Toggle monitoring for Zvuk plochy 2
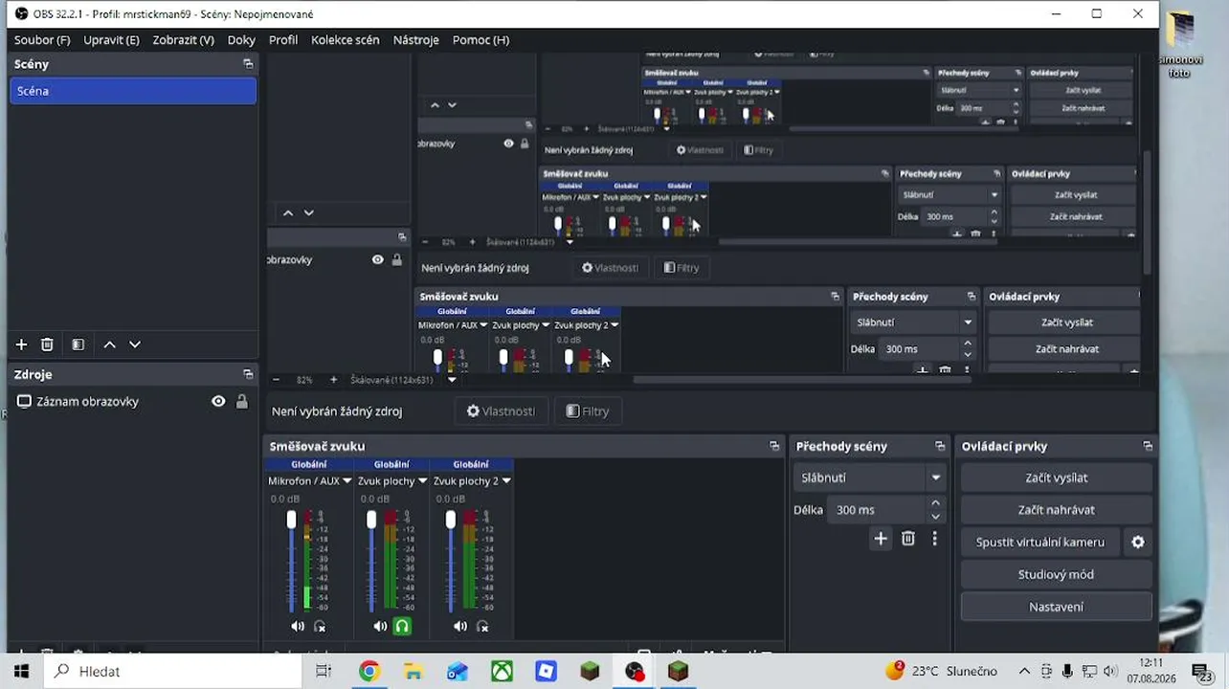Screen dimensions: 1229x689 (482, 626)
